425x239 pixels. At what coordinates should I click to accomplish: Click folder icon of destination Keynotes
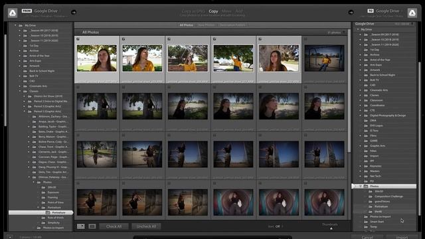pyautogui.click(x=366, y=166)
